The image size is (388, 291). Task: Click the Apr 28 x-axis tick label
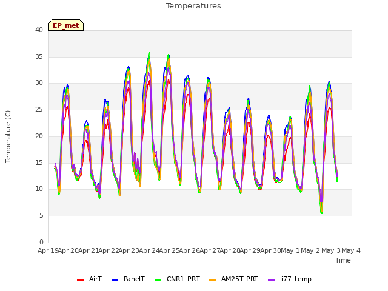230,250
